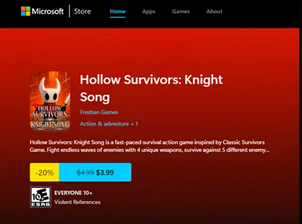
Task: Click the Hollow Survivors: Knight Song title
Action: [x=151, y=88]
